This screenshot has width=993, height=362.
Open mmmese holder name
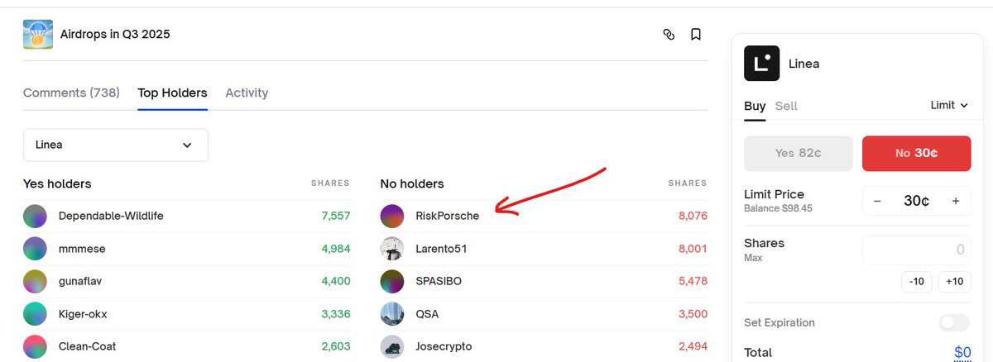(82, 249)
